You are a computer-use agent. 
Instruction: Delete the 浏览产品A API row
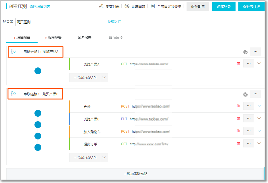(238, 63)
